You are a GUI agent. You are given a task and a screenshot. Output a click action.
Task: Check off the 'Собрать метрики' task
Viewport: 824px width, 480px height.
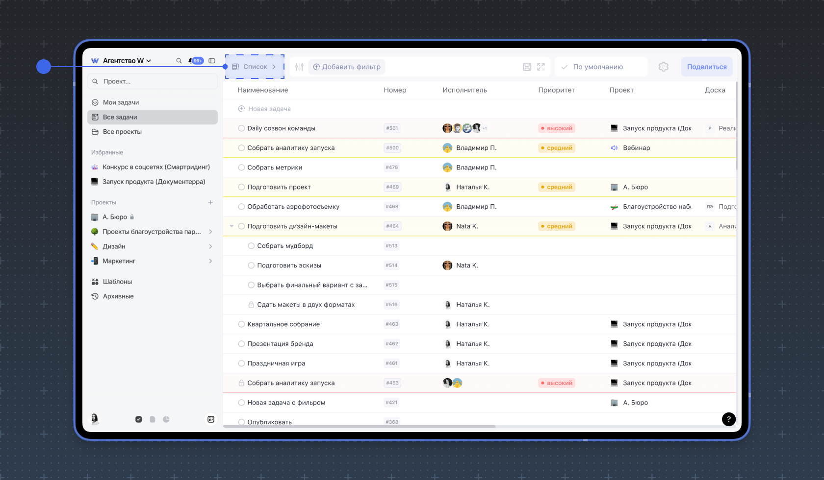[x=241, y=168]
